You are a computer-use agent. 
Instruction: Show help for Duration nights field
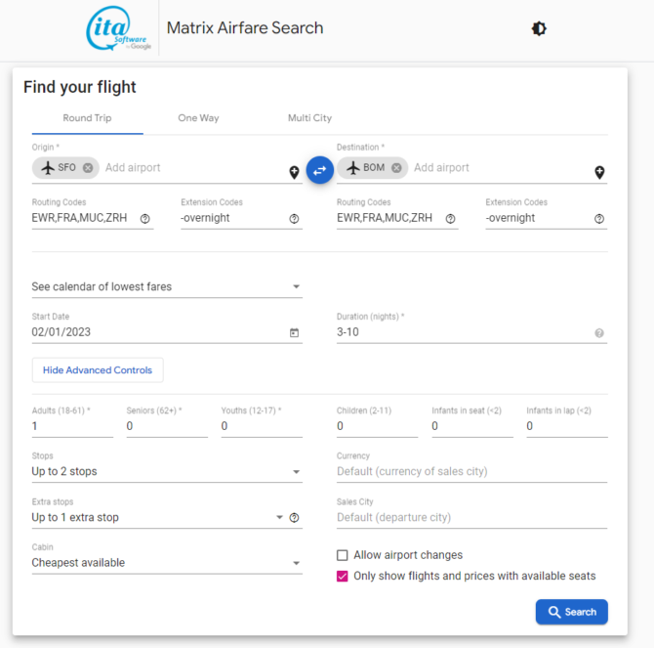click(599, 332)
